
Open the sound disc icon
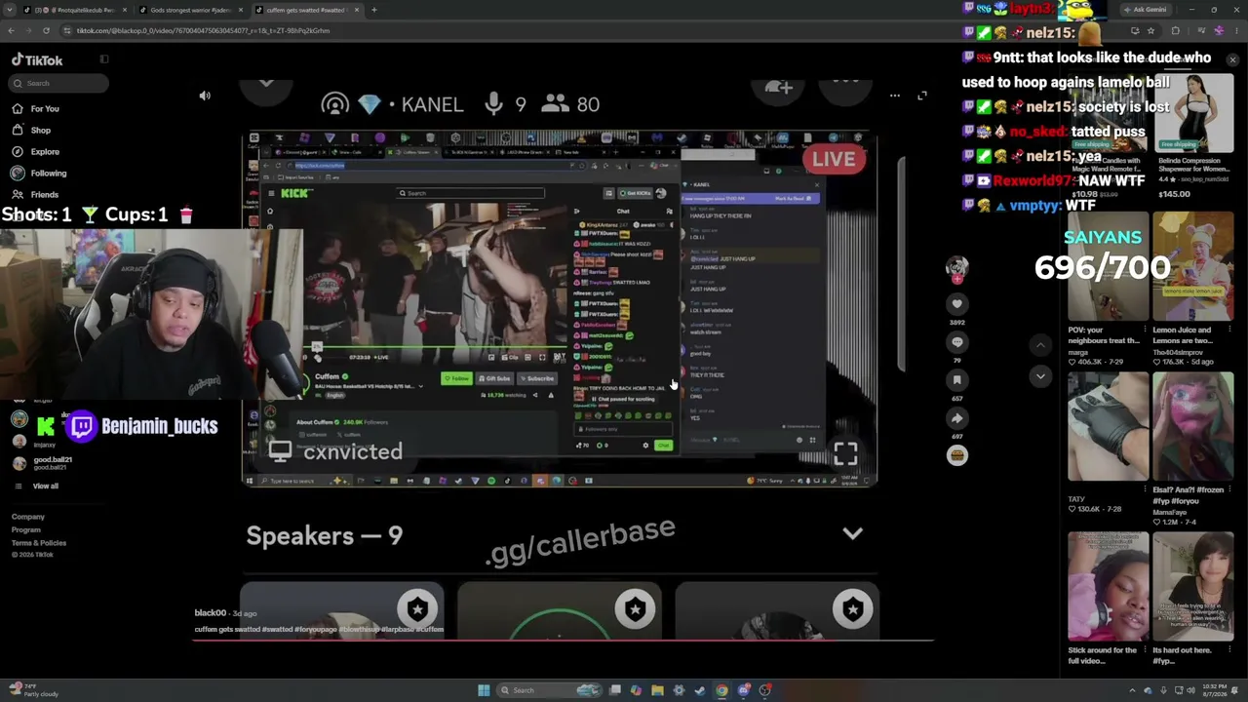pos(957,455)
